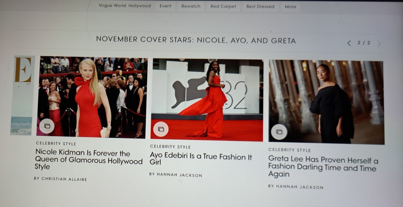The width and height of the screenshot is (403, 207).
Task: Open the gallery icon on Ayo Edebiri photo
Action: click(x=161, y=129)
